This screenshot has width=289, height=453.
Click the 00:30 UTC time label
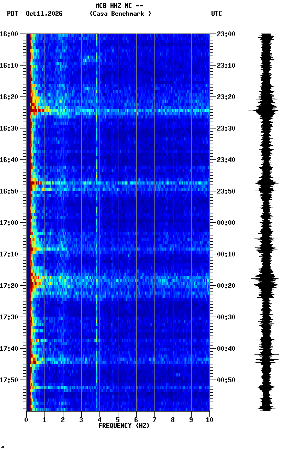point(226,318)
